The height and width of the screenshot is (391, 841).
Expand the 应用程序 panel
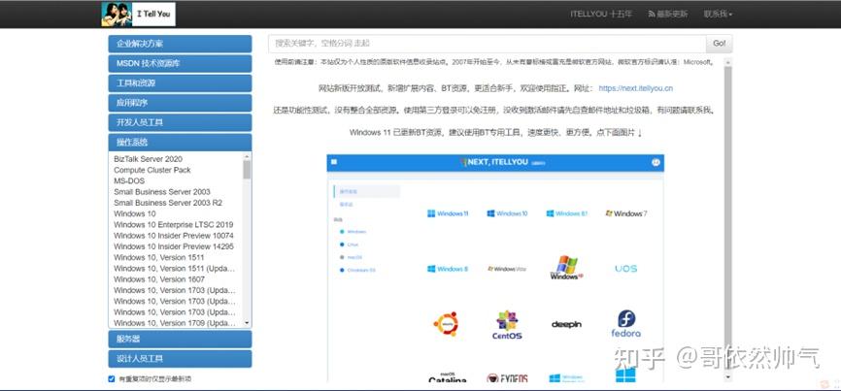click(x=180, y=103)
